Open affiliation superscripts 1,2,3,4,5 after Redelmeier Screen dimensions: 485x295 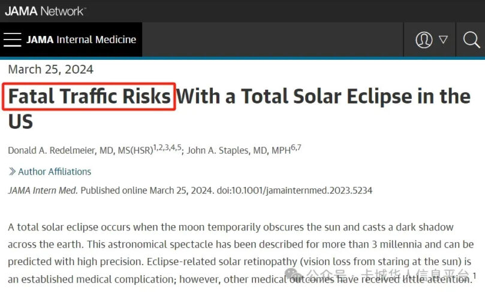click(x=167, y=147)
